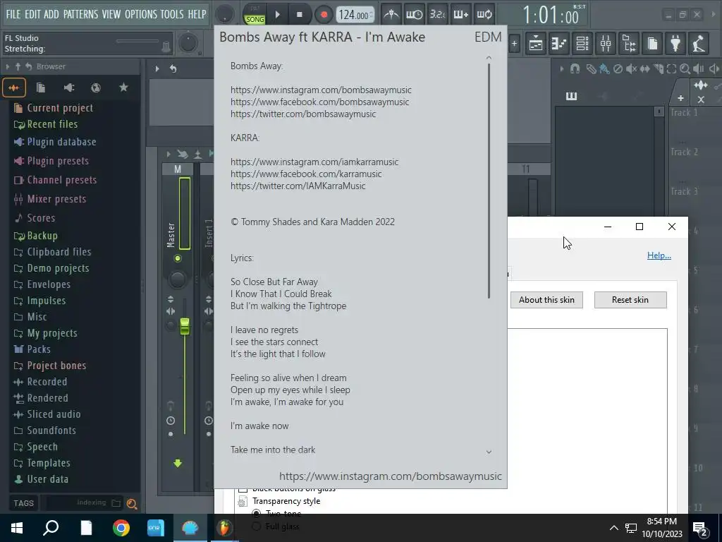Screen dimensions: 722x542
Task: Open the Help... link in settings
Action: coord(659,255)
